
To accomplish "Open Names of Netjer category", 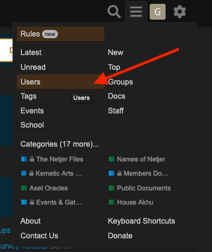I will tap(137, 159).
